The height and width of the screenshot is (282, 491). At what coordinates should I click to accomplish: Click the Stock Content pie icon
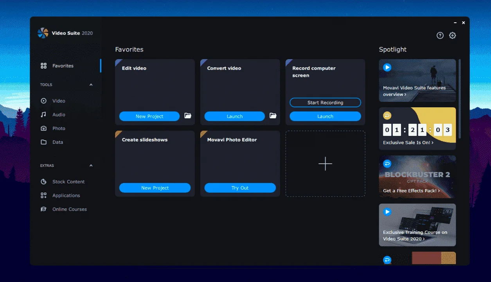click(44, 182)
